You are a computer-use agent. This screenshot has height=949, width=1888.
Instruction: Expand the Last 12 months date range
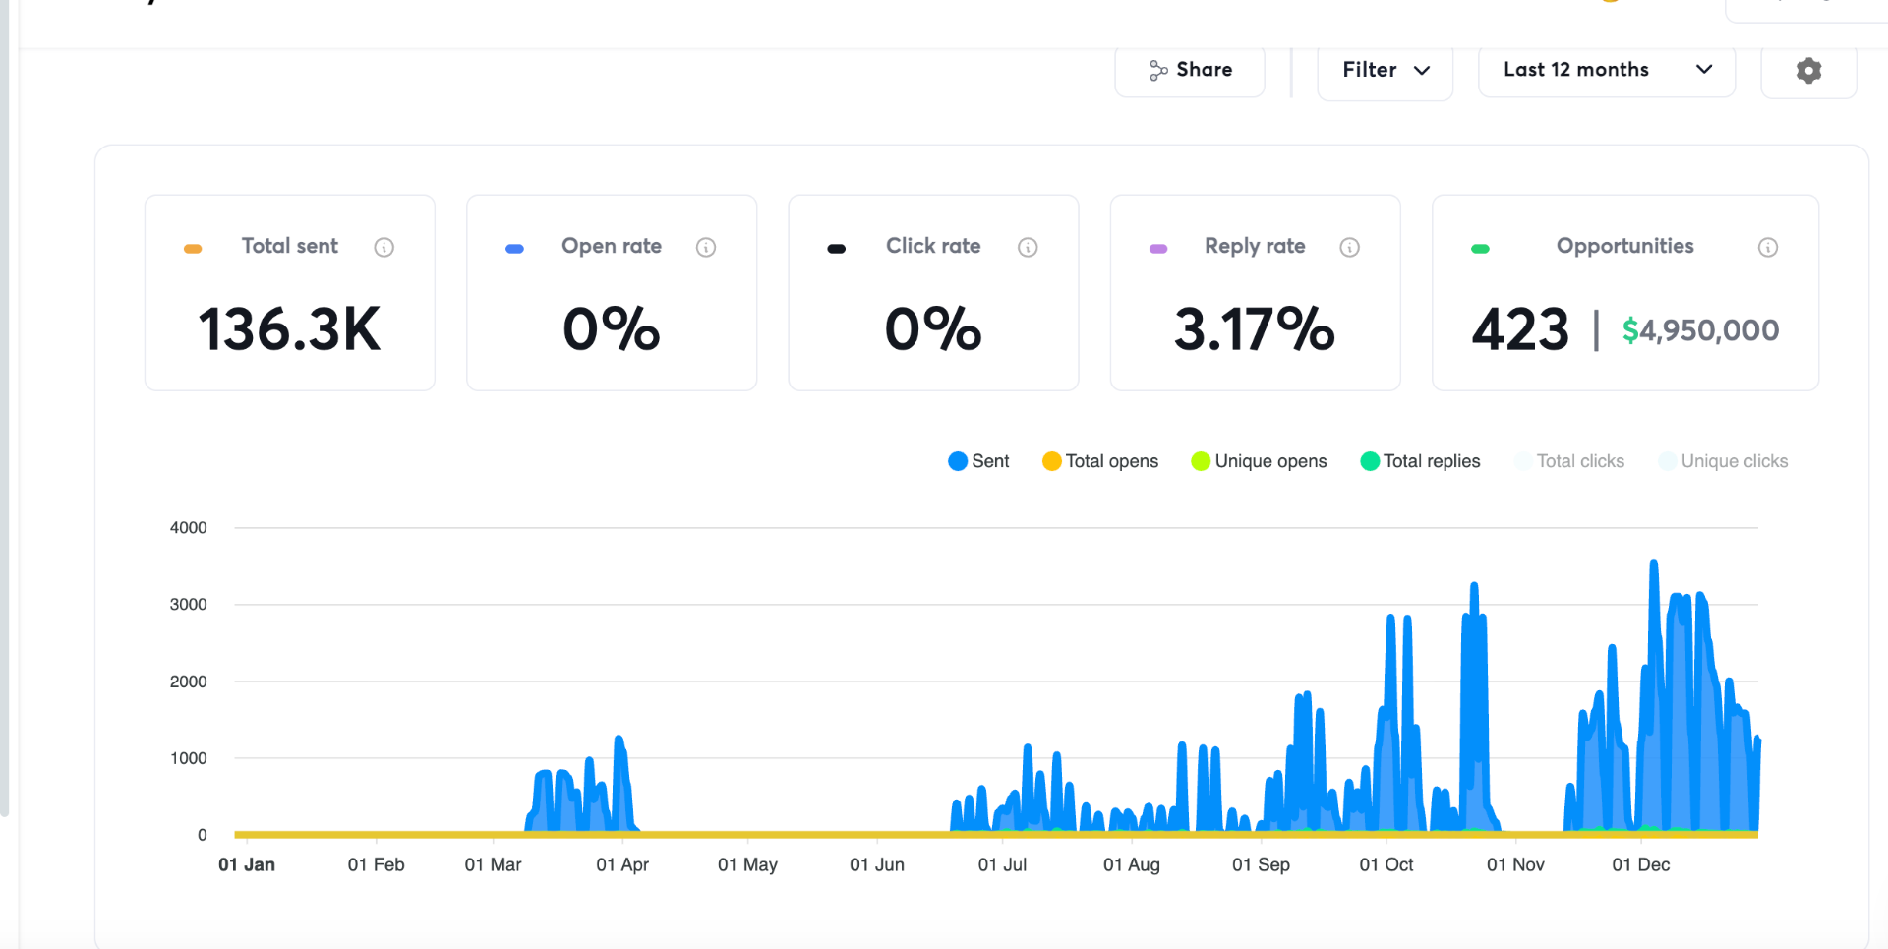(x=1607, y=70)
